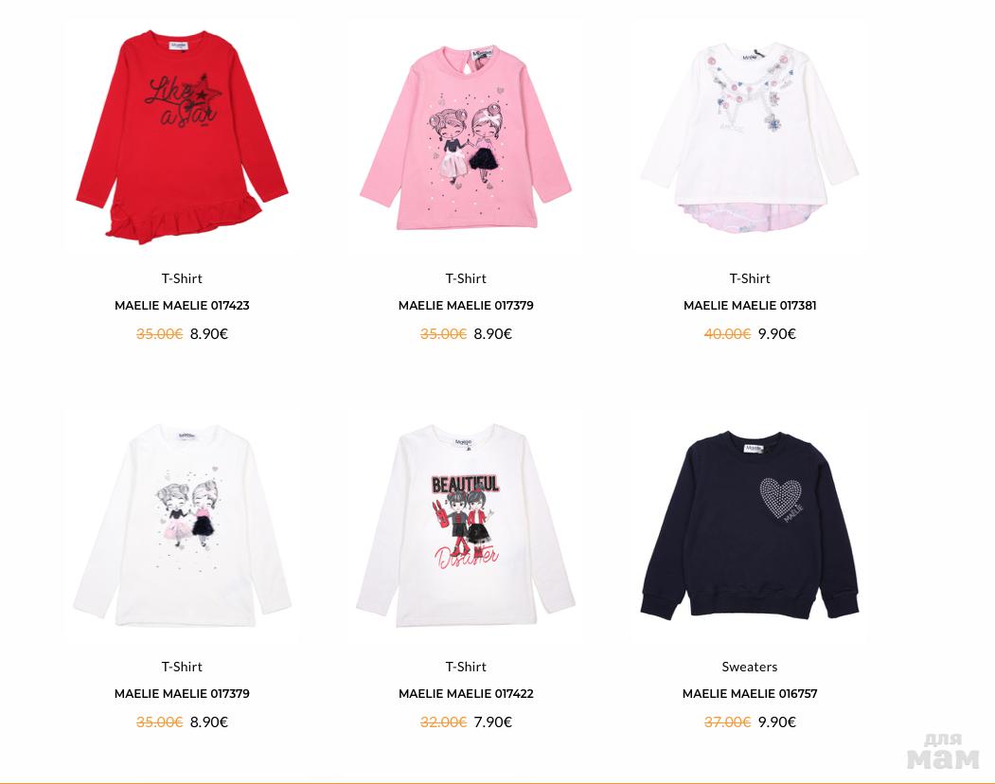Click the 7.90€ sale price

click(493, 722)
